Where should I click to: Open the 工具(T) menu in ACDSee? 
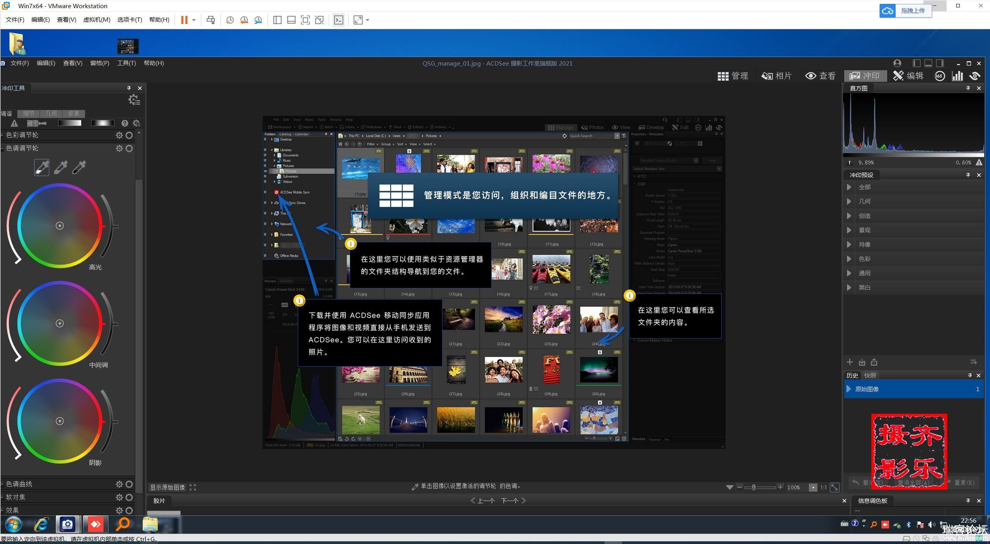(x=126, y=63)
